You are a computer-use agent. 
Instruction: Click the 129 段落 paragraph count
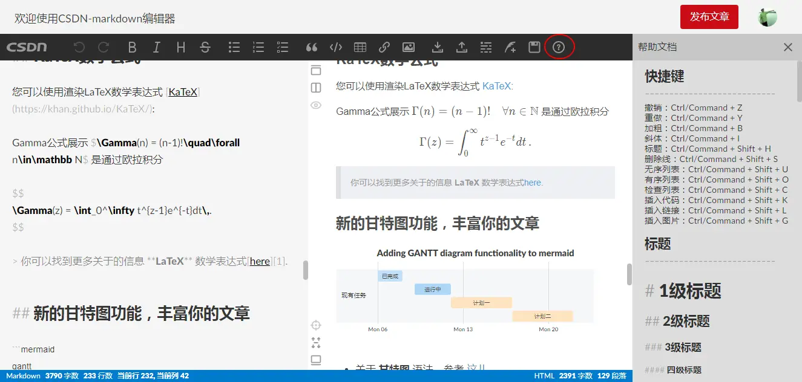612,376
